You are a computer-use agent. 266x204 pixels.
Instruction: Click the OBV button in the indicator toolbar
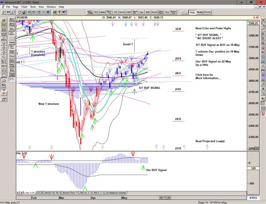pos(128,12)
